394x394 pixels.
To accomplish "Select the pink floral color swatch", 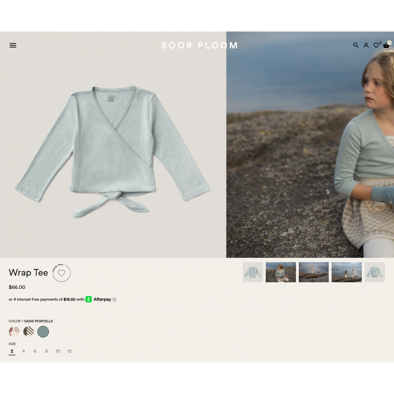I will 14,332.
